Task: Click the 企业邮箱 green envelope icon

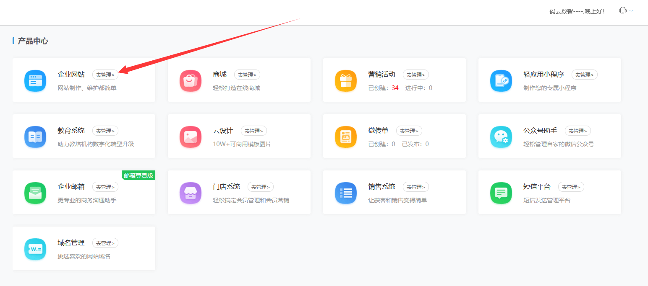Action: (35, 193)
